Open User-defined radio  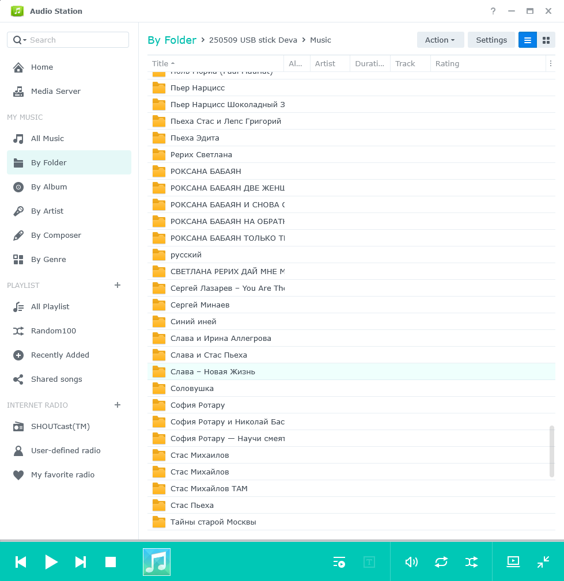[x=69, y=450]
